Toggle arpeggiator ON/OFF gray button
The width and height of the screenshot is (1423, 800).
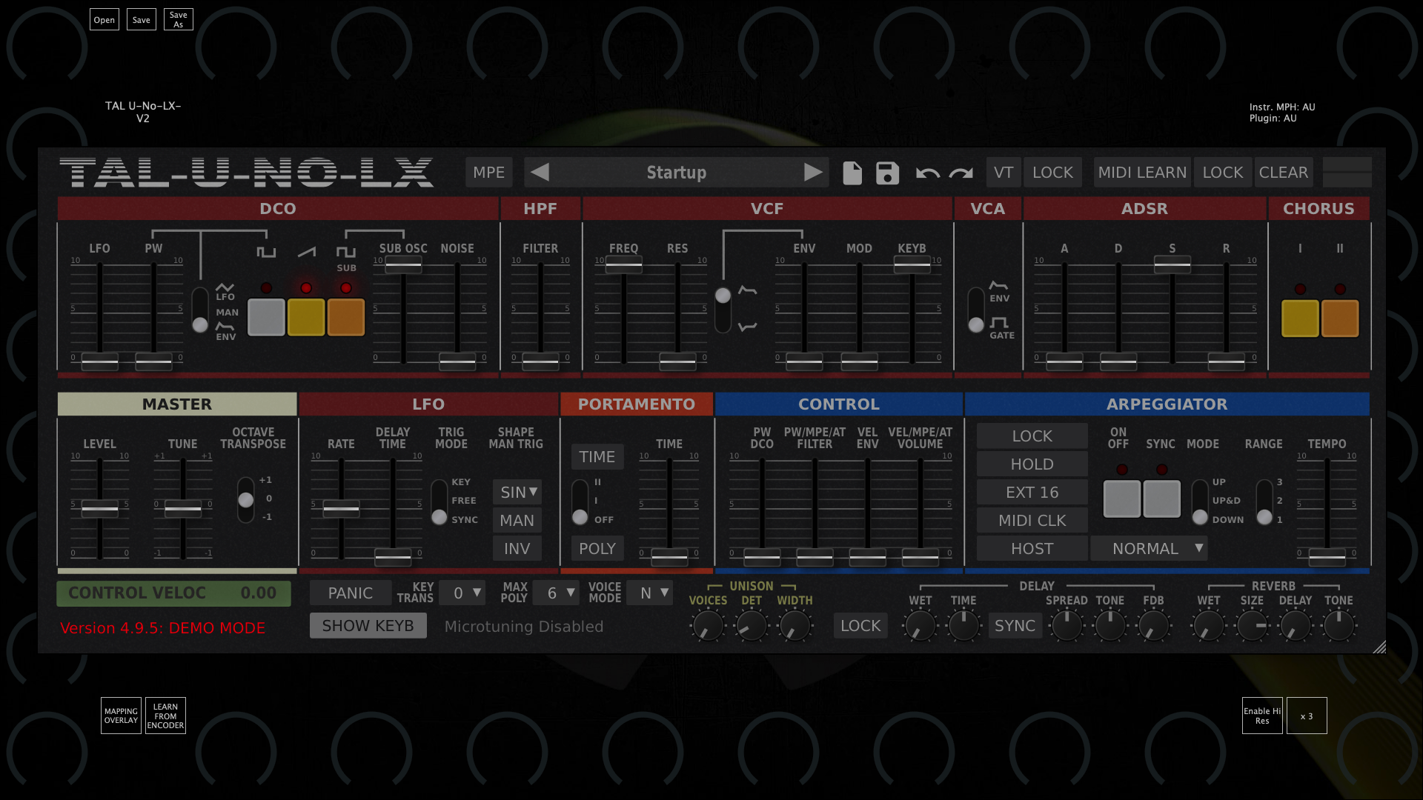[x=1122, y=499]
